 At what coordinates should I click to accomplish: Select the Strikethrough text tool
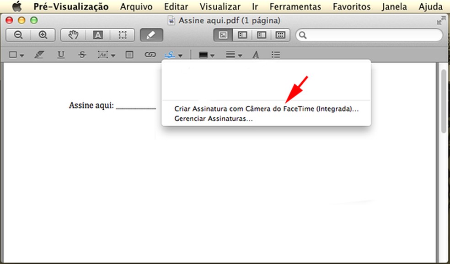click(x=82, y=55)
